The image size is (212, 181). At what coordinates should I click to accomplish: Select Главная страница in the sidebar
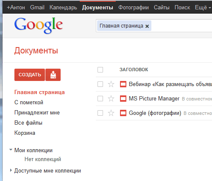click(x=39, y=92)
